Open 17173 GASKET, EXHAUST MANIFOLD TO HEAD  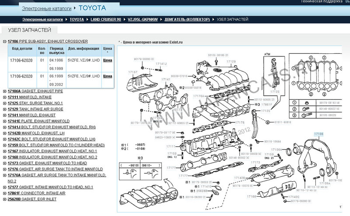point(47,163)
